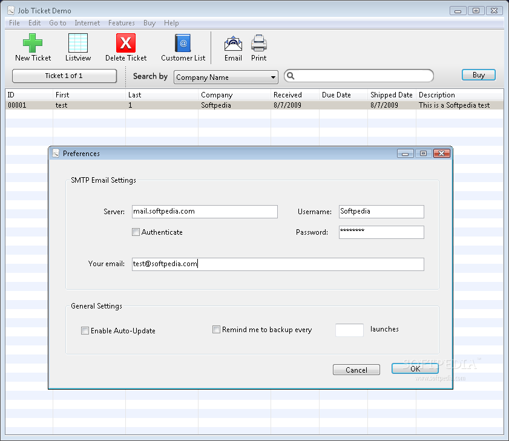Click the Preferences window title icon
Viewport: 509px width, 441px height.
point(56,153)
